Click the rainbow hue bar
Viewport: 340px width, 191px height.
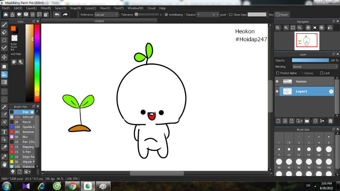point(37,63)
